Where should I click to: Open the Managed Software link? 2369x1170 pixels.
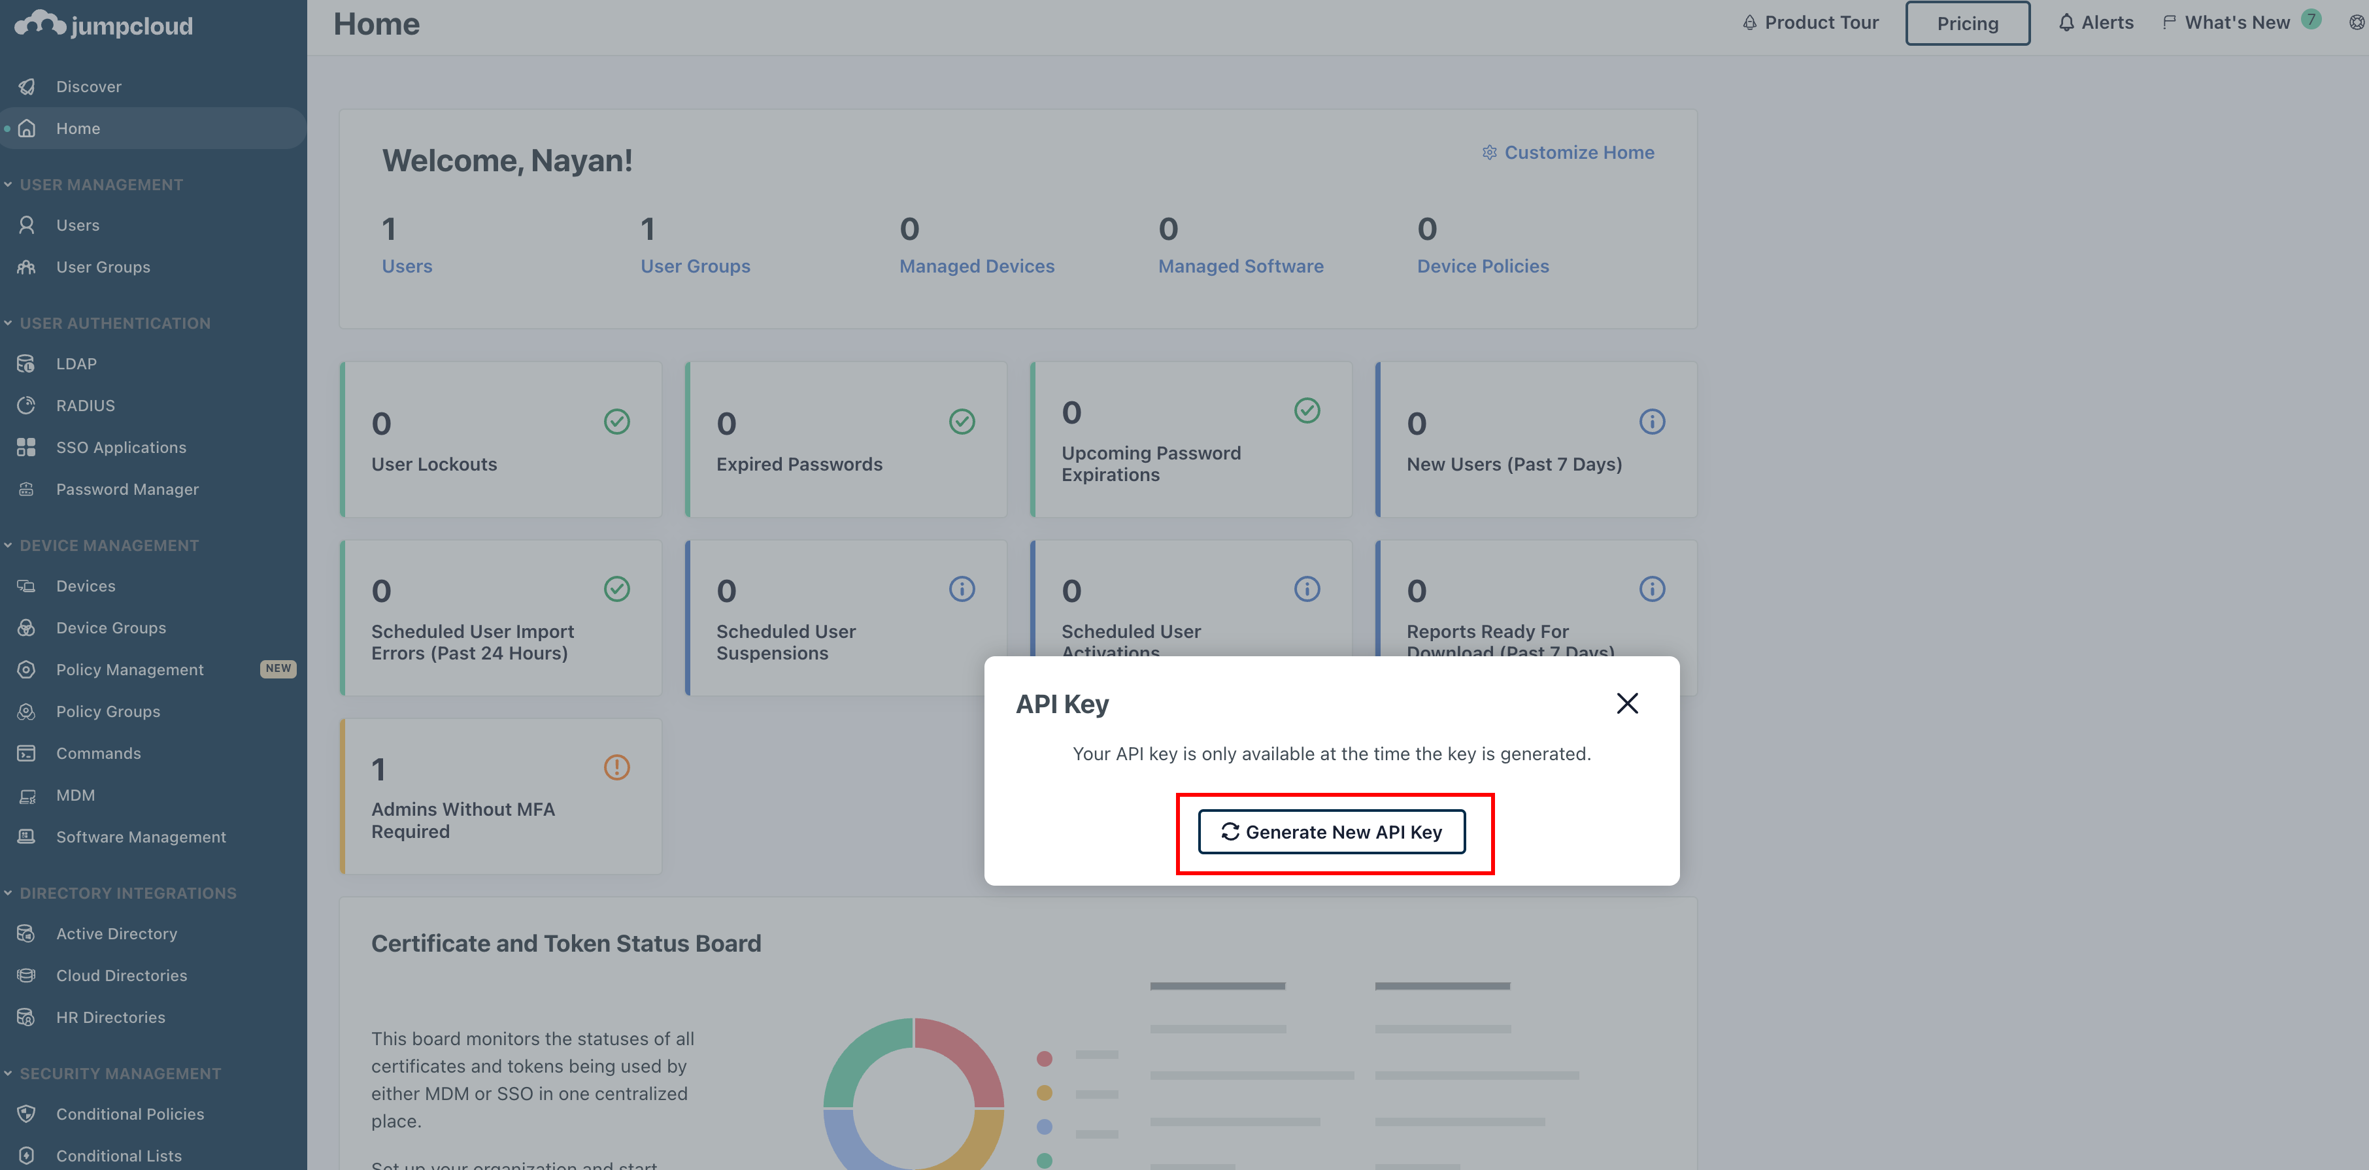(x=1241, y=266)
